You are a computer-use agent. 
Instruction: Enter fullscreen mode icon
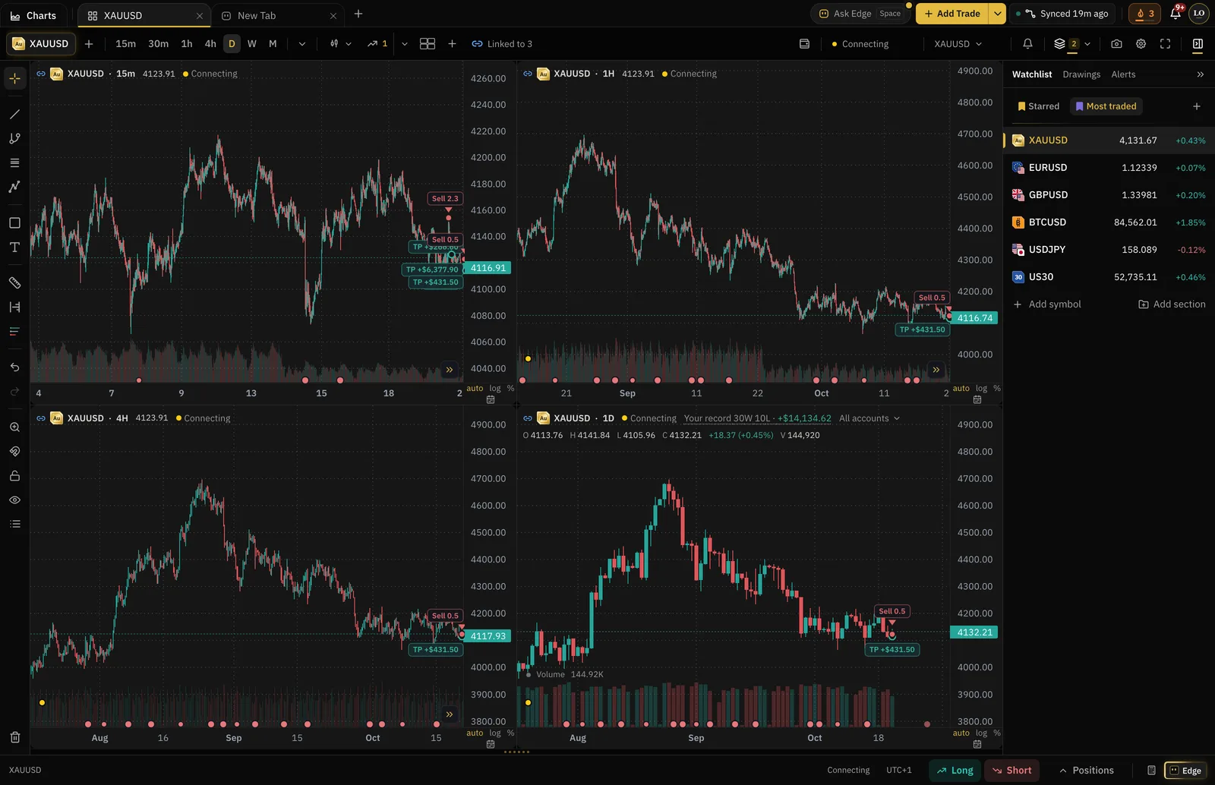[x=1165, y=44]
